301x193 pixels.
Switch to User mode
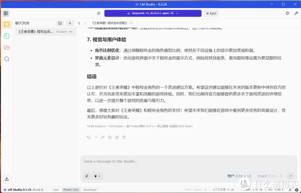coord(56,189)
